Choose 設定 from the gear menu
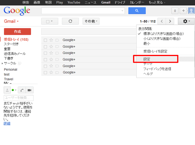 (147, 59)
